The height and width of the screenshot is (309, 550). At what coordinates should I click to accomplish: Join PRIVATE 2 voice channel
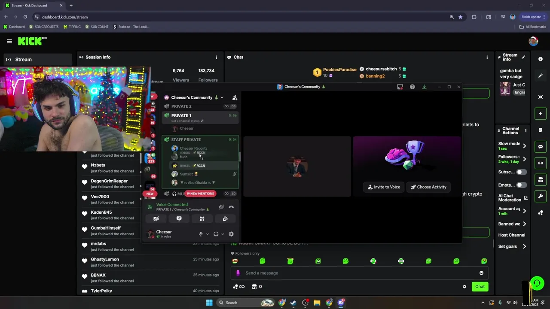pos(200,106)
